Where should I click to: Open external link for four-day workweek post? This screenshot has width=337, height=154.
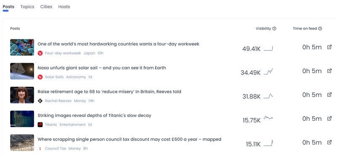pyautogui.click(x=329, y=47)
